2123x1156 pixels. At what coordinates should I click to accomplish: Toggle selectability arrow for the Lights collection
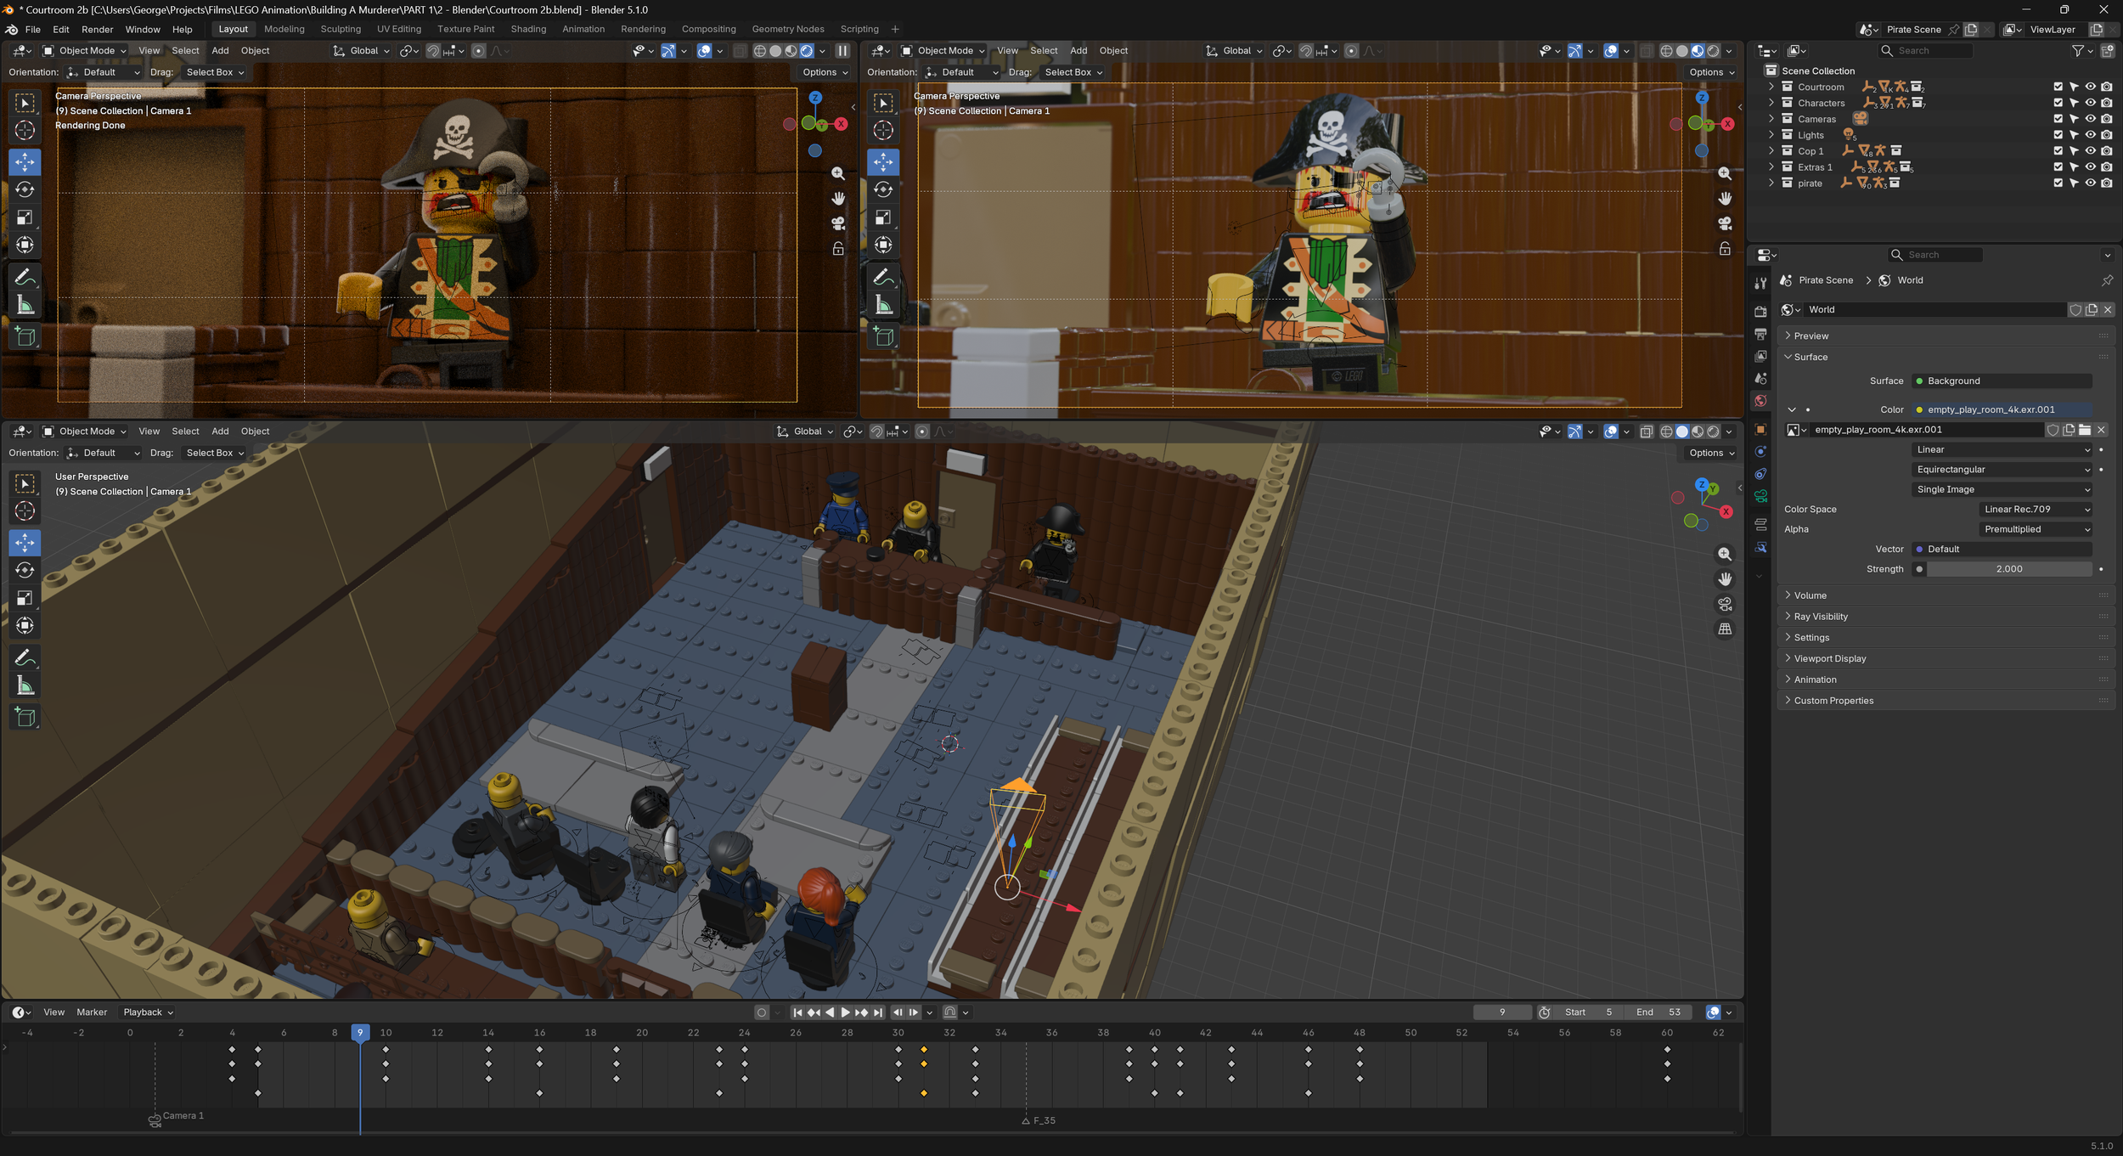(2074, 135)
